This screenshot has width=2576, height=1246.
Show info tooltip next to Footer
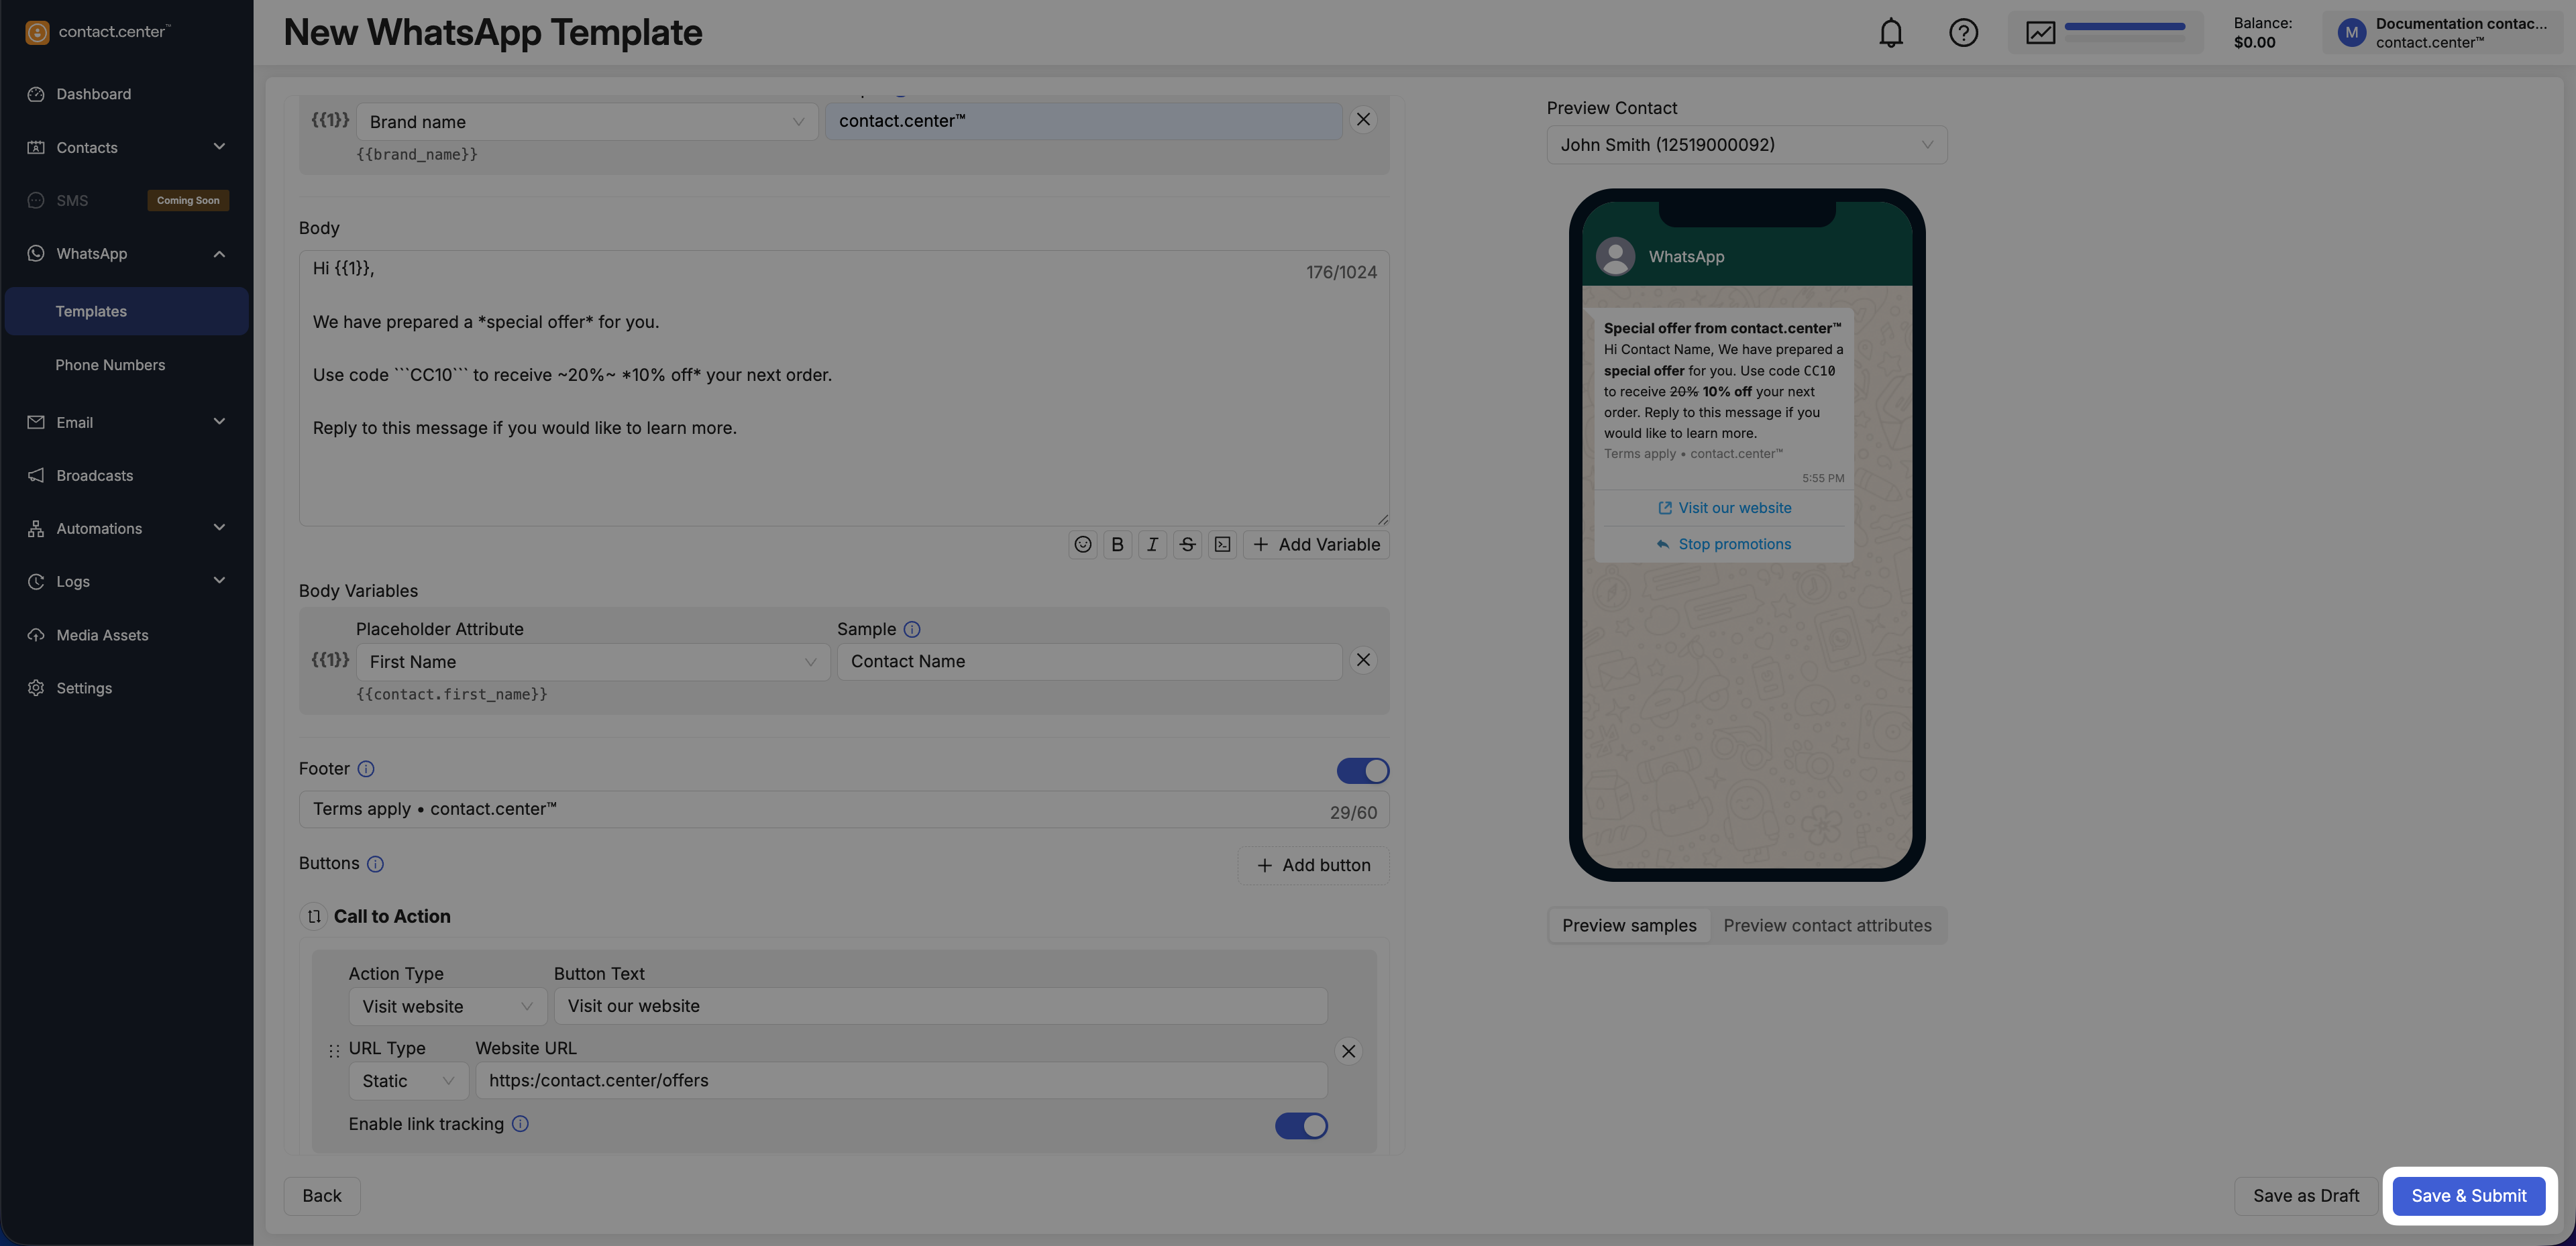click(366, 769)
